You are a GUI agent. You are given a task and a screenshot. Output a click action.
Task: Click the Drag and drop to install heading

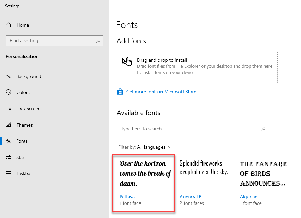[x=162, y=60]
